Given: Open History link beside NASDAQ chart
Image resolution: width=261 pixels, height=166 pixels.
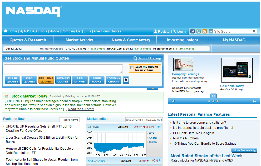Looking at the screenshot, I should pos(153,142).
